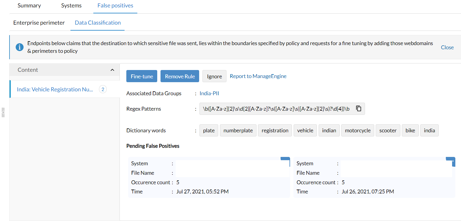The height and width of the screenshot is (221, 461).
Task: Click the Fine-tune button
Action: [142, 76]
